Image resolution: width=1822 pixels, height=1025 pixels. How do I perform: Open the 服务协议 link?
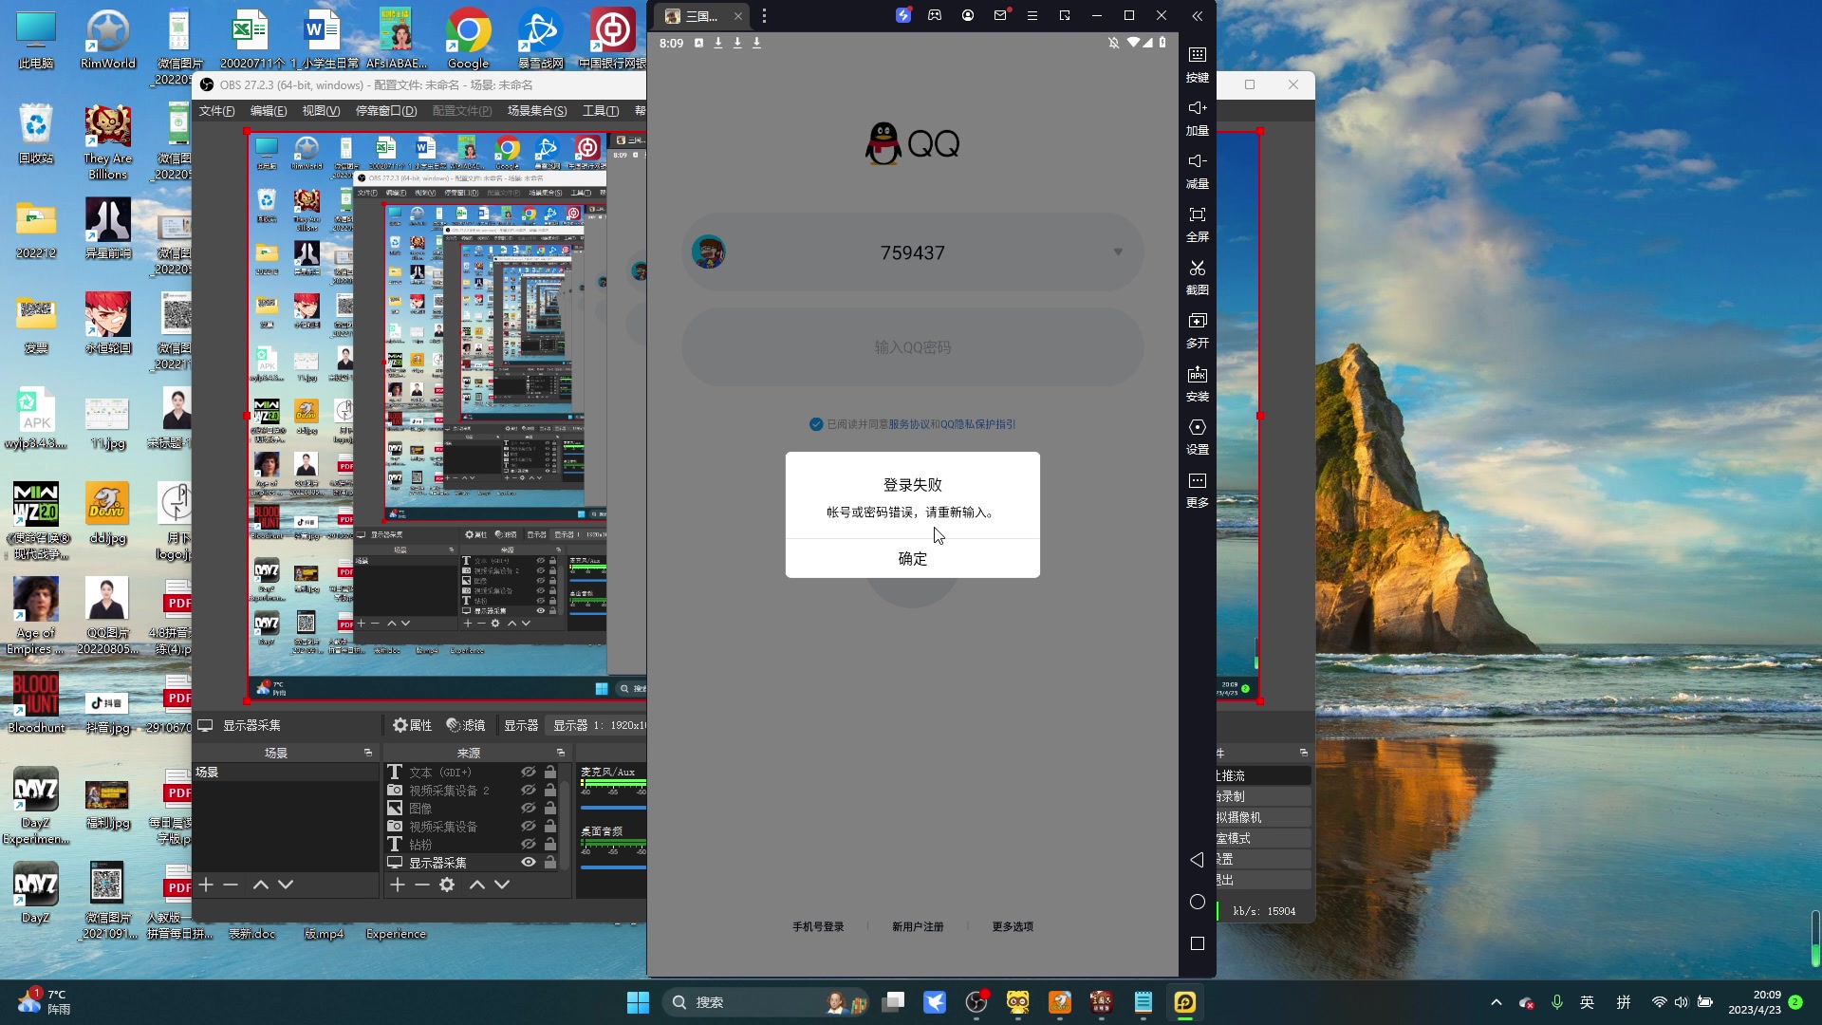pos(909,424)
